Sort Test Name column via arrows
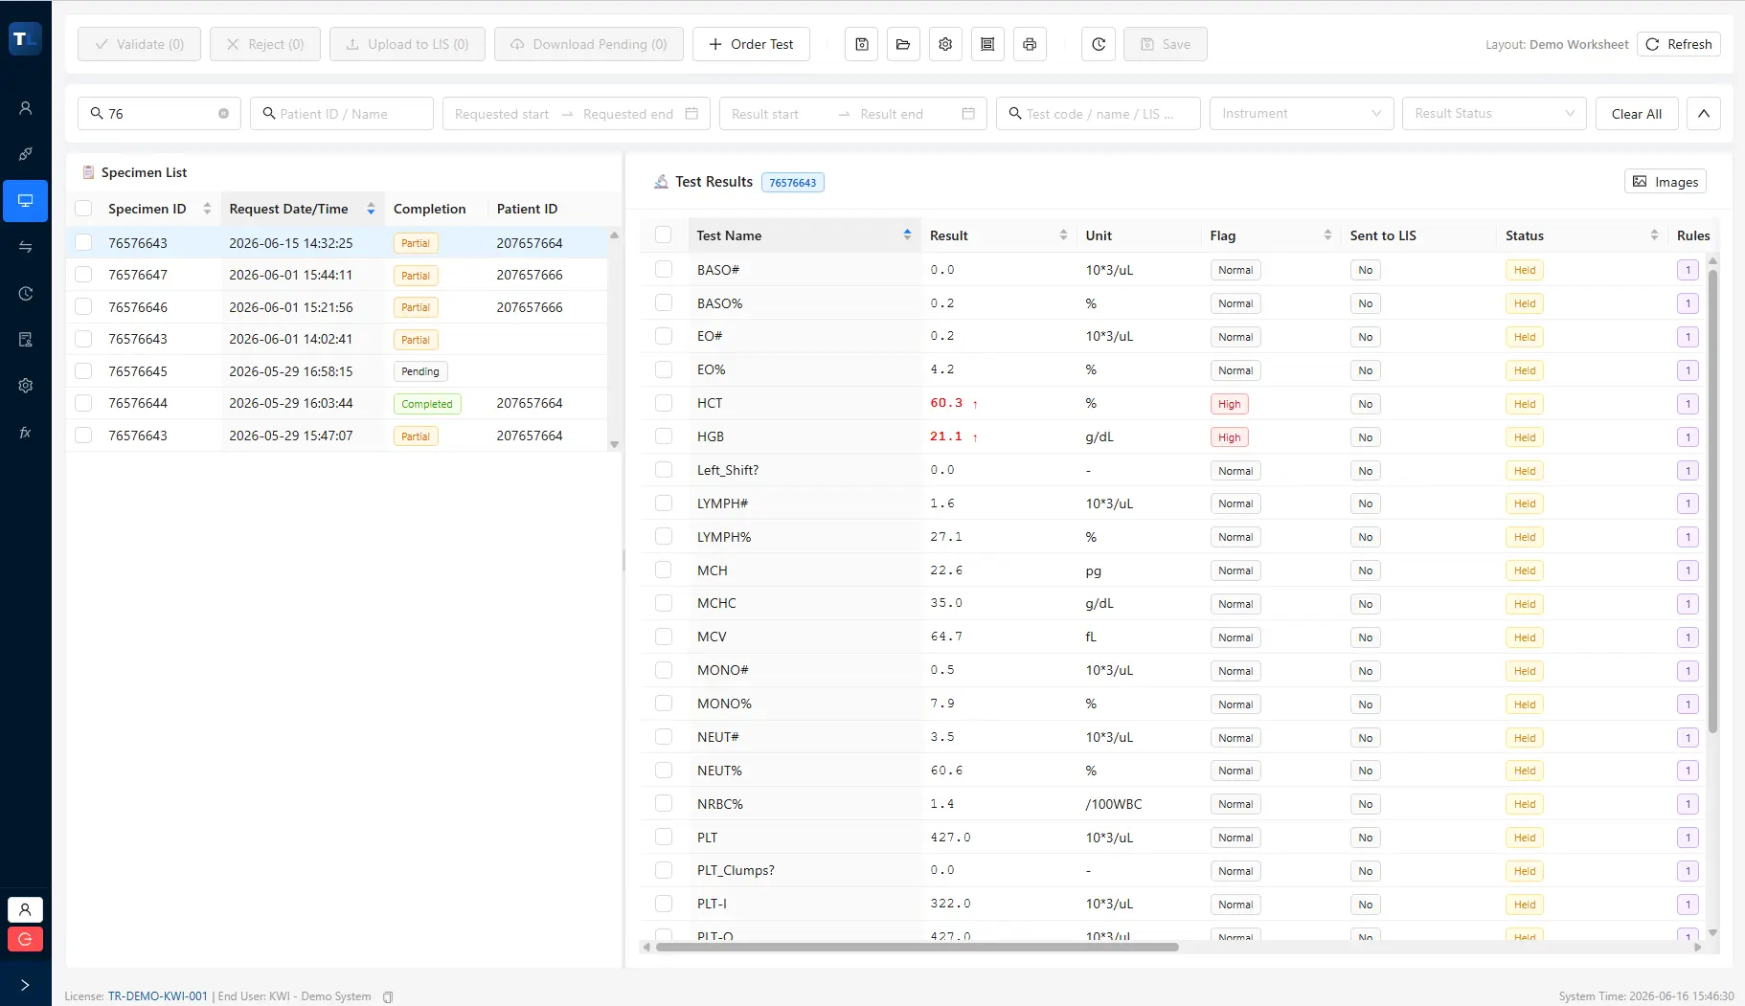 coord(907,235)
